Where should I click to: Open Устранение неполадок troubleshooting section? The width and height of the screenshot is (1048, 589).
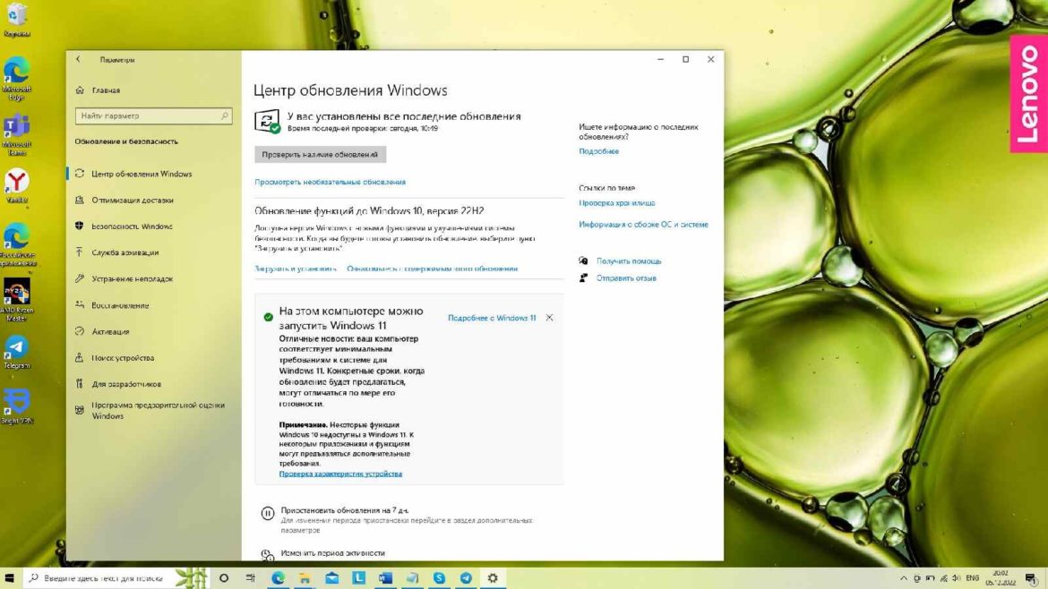[79, 278]
